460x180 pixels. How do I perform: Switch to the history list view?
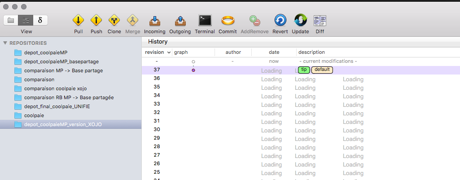[x=26, y=20]
